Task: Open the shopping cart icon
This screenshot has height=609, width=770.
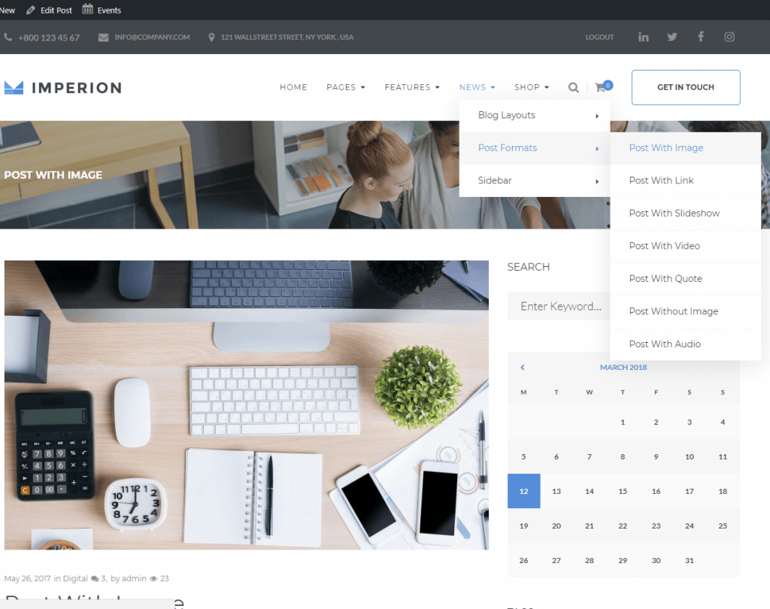Action: (600, 87)
